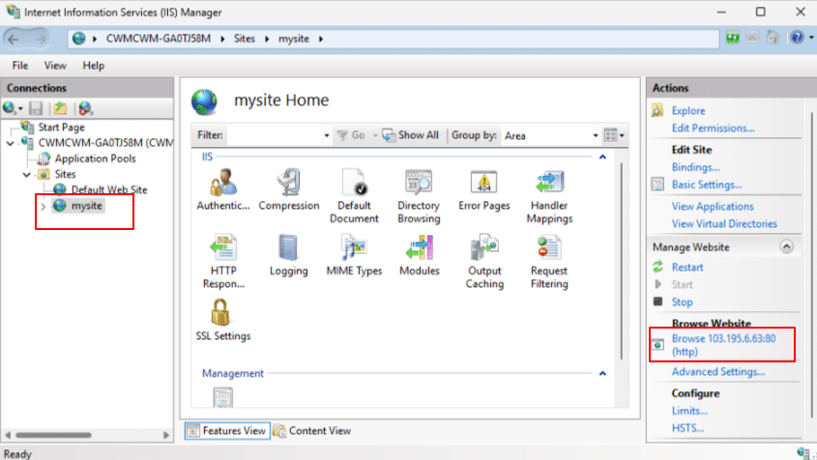Click the up-folder icon in Connections toolbar
The height and width of the screenshot is (460, 817).
coord(60,108)
